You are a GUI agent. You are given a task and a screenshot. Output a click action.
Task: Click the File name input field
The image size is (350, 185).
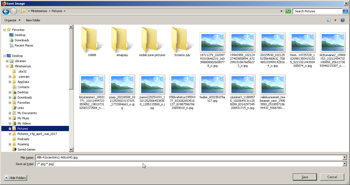[189, 157]
